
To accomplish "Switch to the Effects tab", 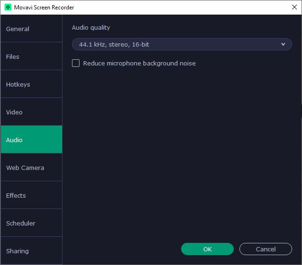I will (32, 195).
